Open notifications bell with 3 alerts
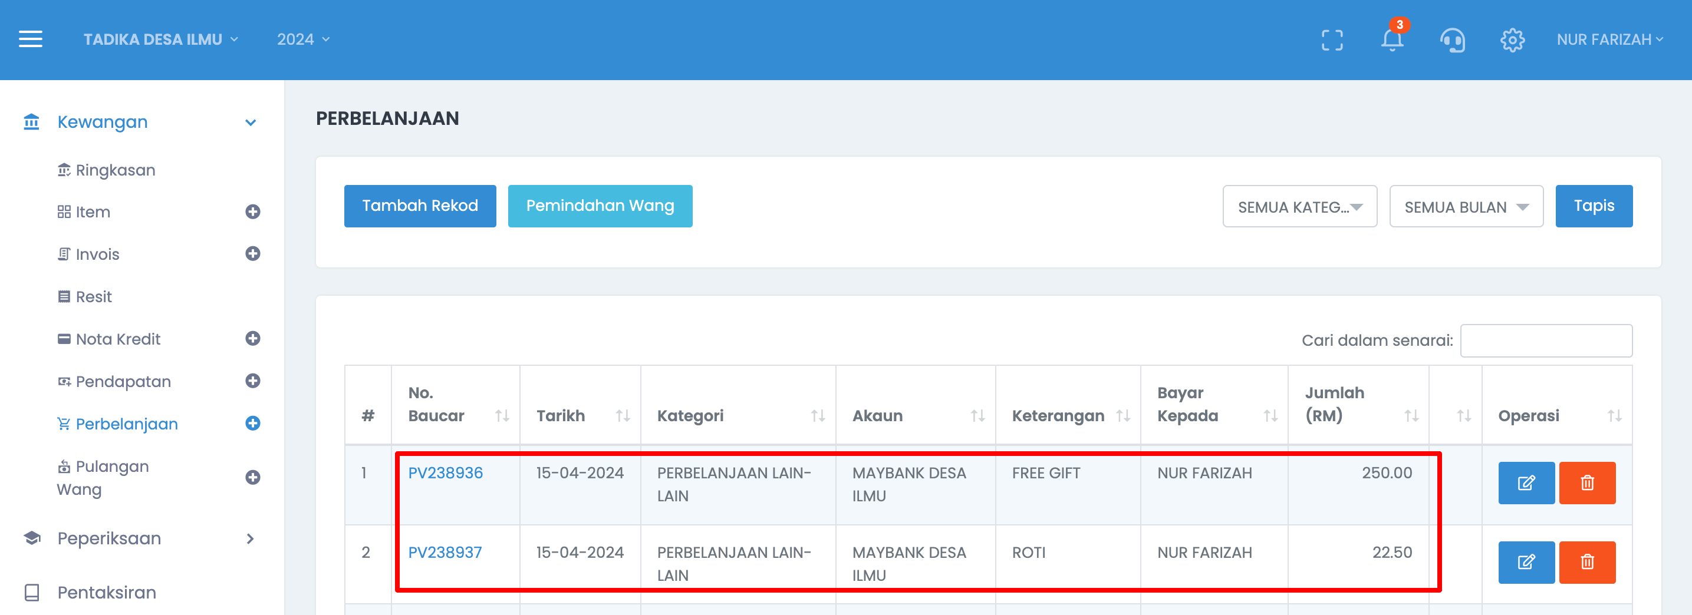1692x615 pixels. click(x=1393, y=39)
